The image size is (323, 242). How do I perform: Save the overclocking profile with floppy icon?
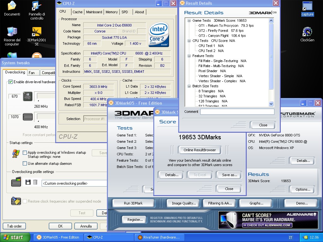coord(28,182)
